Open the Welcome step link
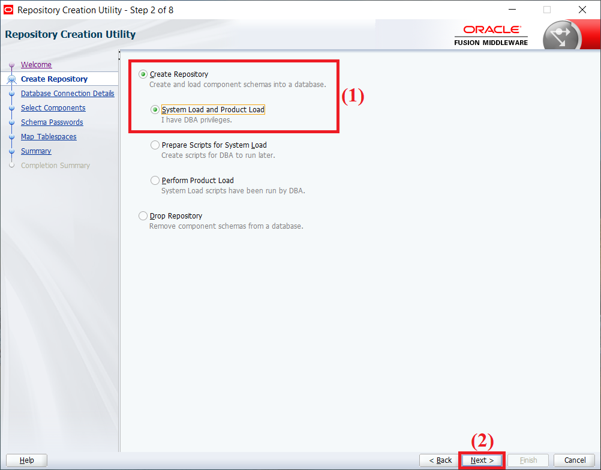601x470 pixels. (36, 64)
